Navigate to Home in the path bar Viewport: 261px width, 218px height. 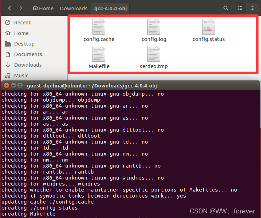(43, 8)
